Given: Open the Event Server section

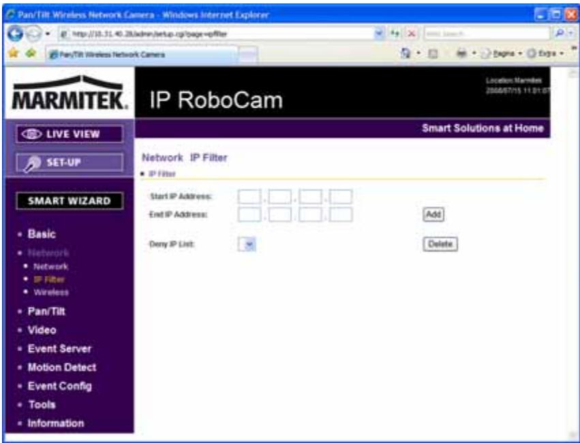Looking at the screenshot, I should [59, 349].
